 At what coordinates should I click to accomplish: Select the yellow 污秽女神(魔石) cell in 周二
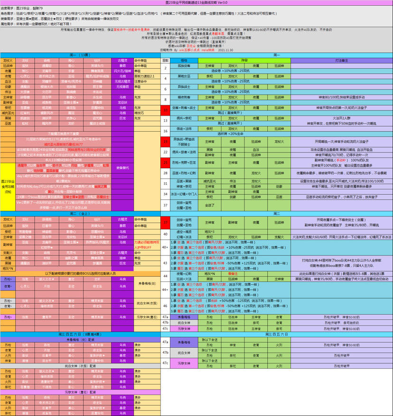pos(147,317)
